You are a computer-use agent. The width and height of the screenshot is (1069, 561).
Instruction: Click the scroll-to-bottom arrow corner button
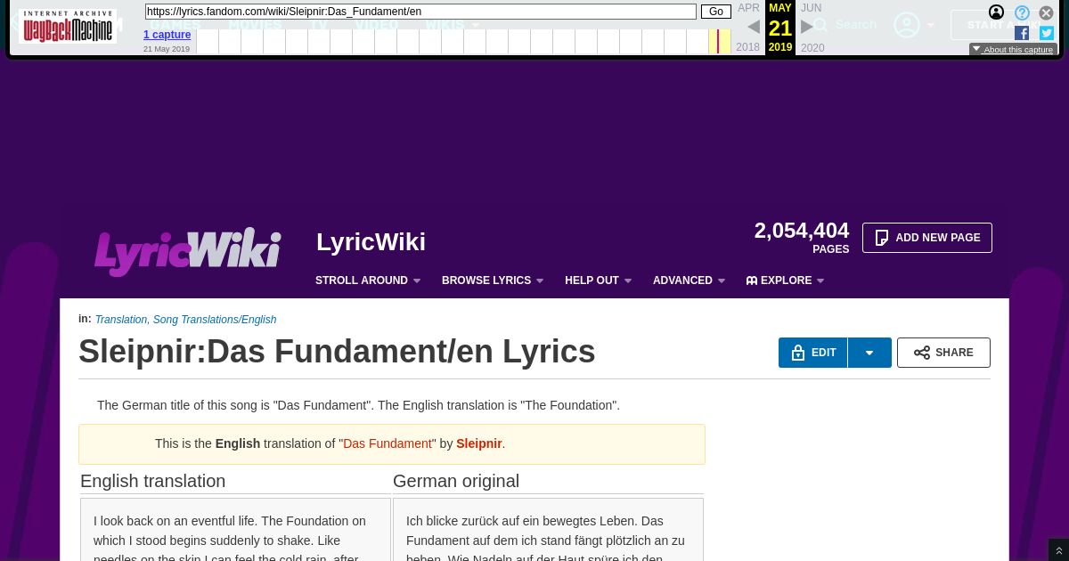click(1058, 550)
